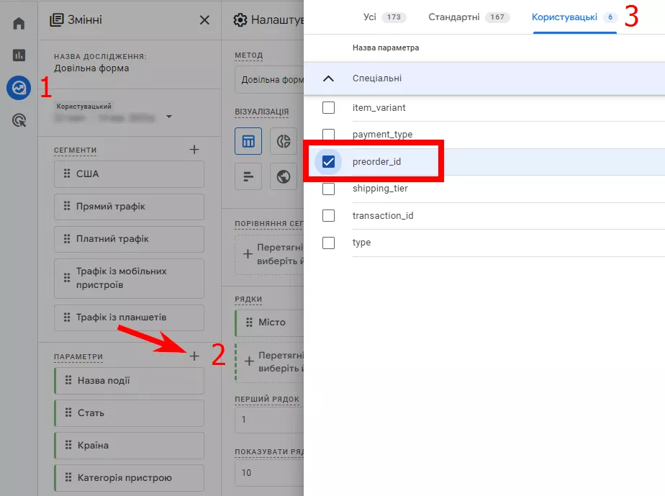Check the shipping_tier checkbox
The height and width of the screenshot is (496, 665).
click(328, 189)
